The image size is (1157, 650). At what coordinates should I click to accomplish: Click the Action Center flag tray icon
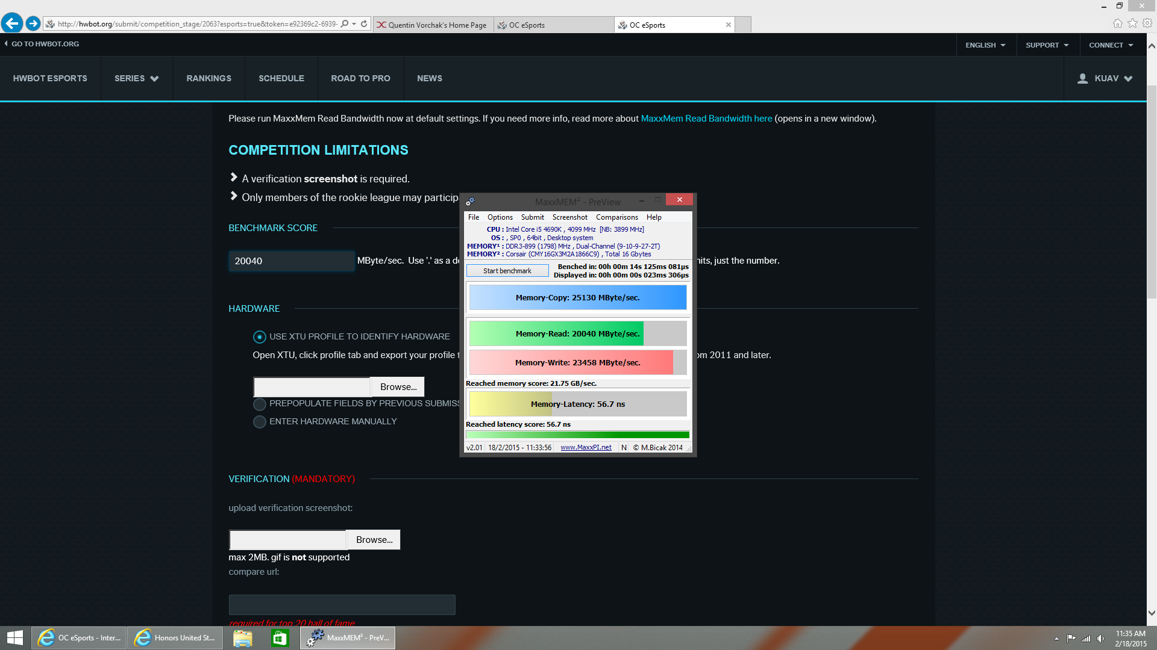(x=1071, y=639)
